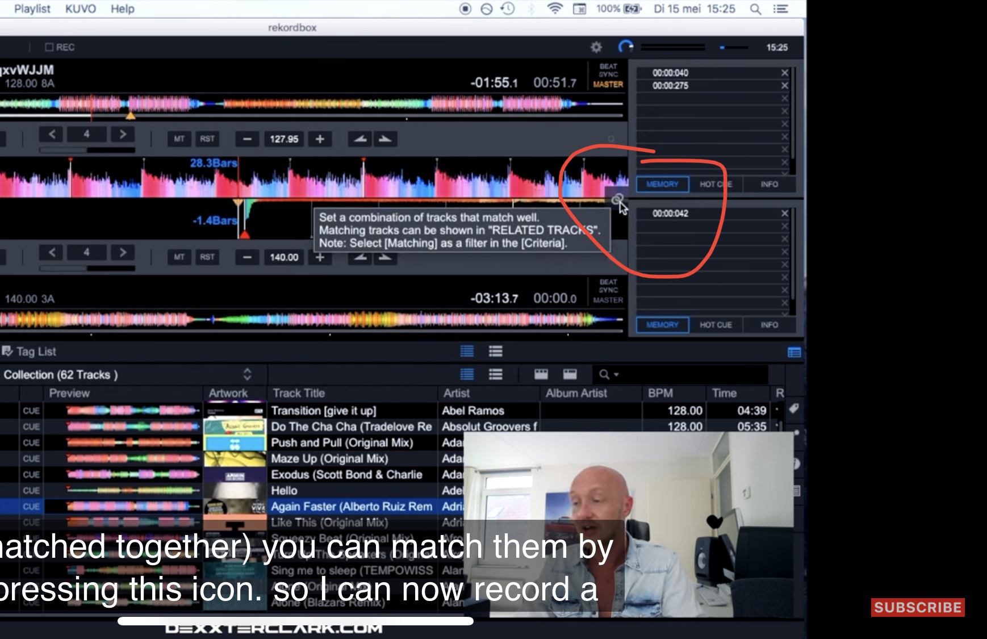
Task: Toggle MT master tempo on top deck
Action: (x=179, y=139)
